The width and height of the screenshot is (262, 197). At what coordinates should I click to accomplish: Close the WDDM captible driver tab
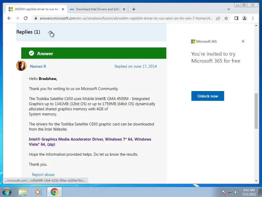click(63, 9)
